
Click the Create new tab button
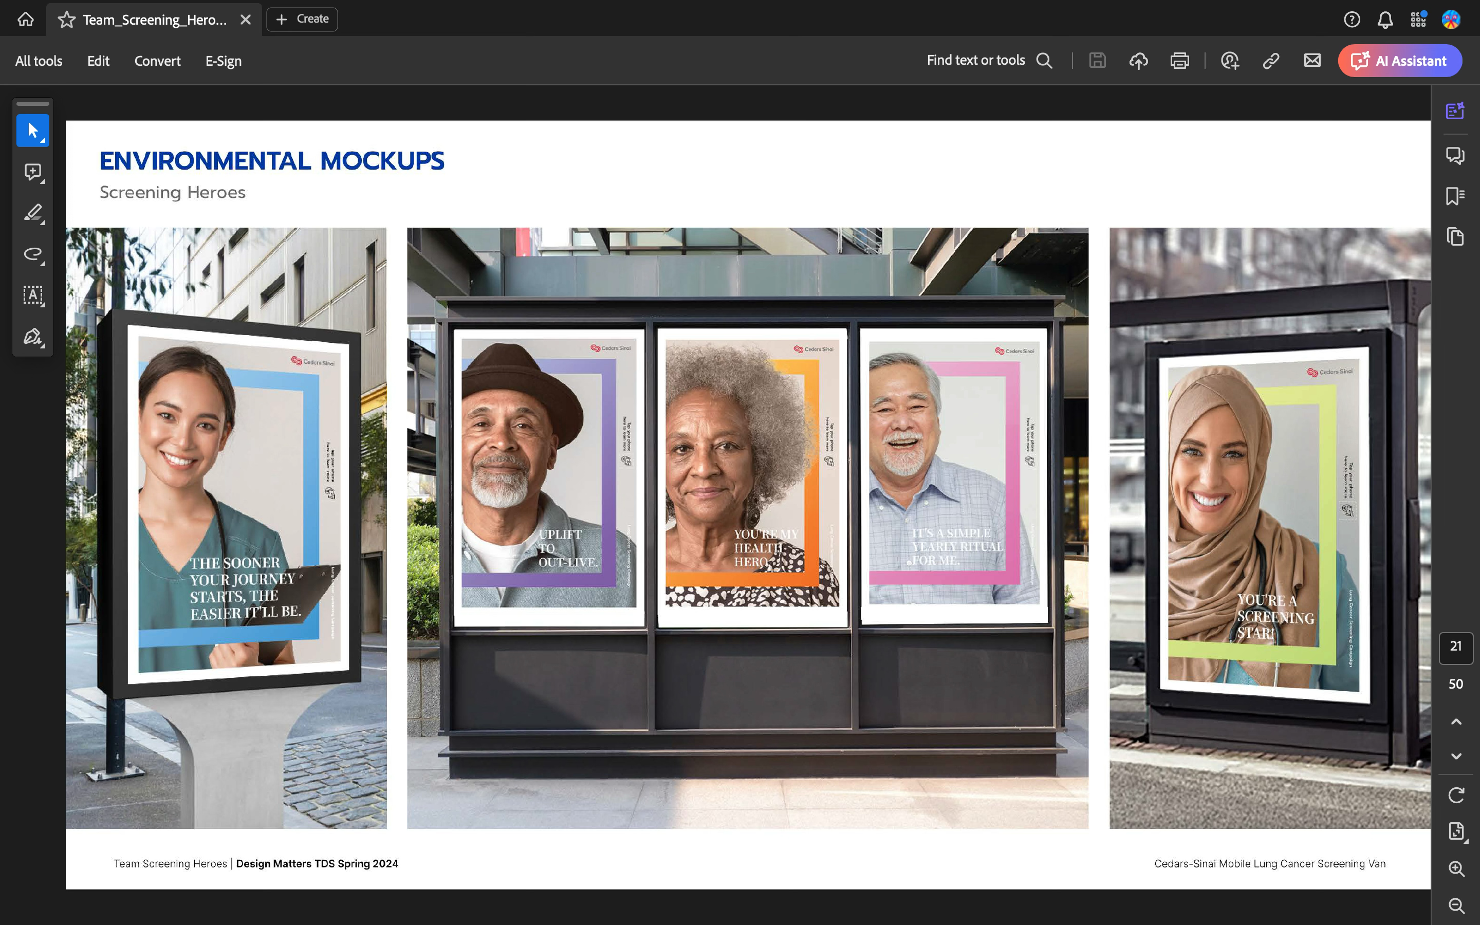point(302,19)
